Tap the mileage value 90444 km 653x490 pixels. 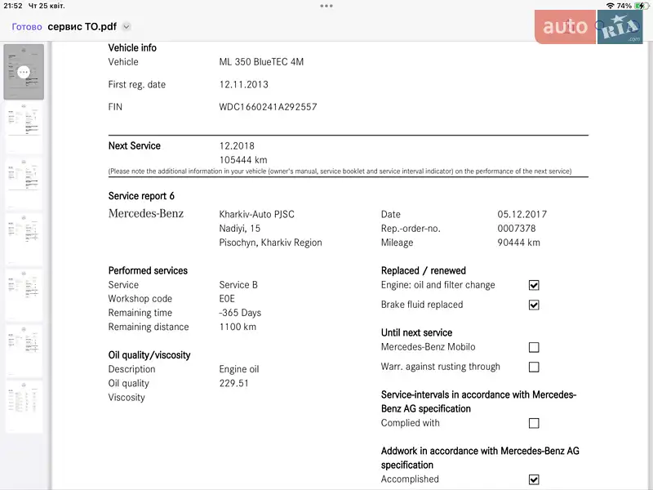tap(518, 243)
